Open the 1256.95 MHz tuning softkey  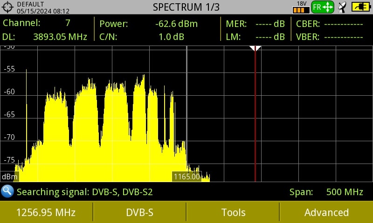pos(46,212)
